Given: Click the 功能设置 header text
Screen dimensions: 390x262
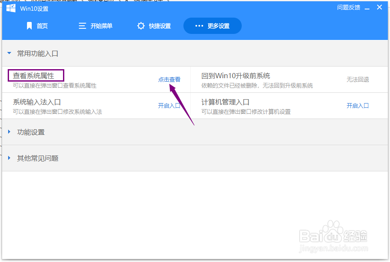Looking at the screenshot, I should [x=31, y=132].
